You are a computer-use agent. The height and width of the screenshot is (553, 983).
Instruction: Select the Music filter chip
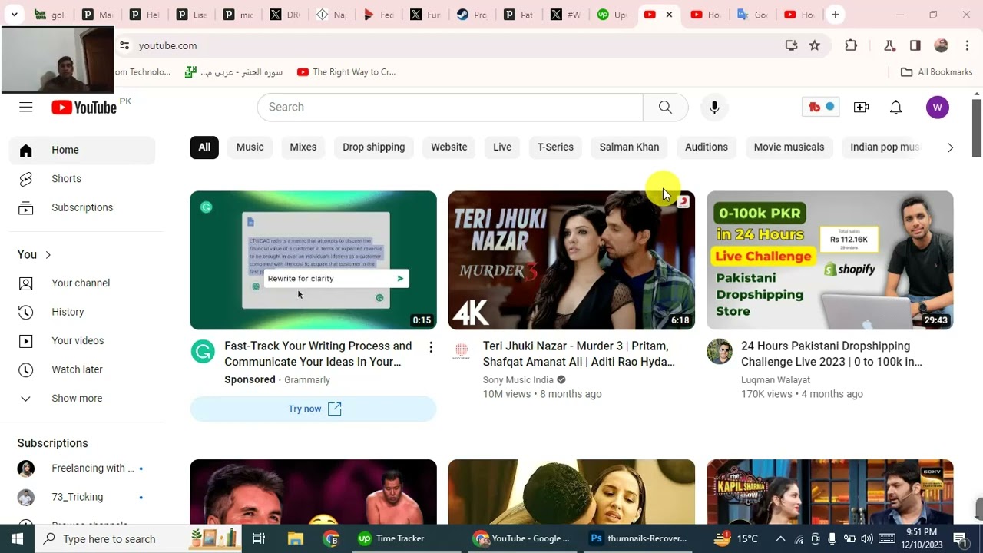pos(250,147)
